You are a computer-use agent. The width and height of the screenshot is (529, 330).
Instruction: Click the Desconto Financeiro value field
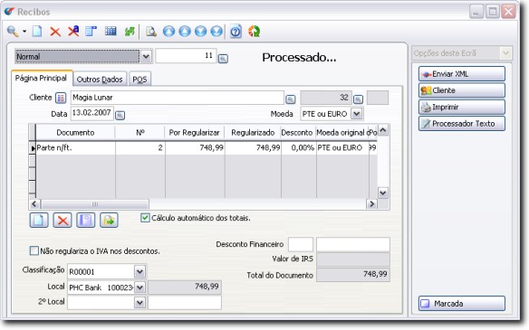(353, 244)
